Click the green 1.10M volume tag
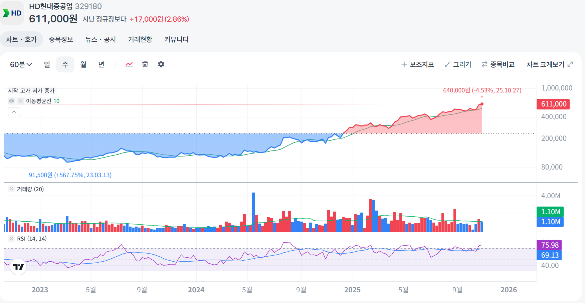The image size is (585, 303). point(550,212)
